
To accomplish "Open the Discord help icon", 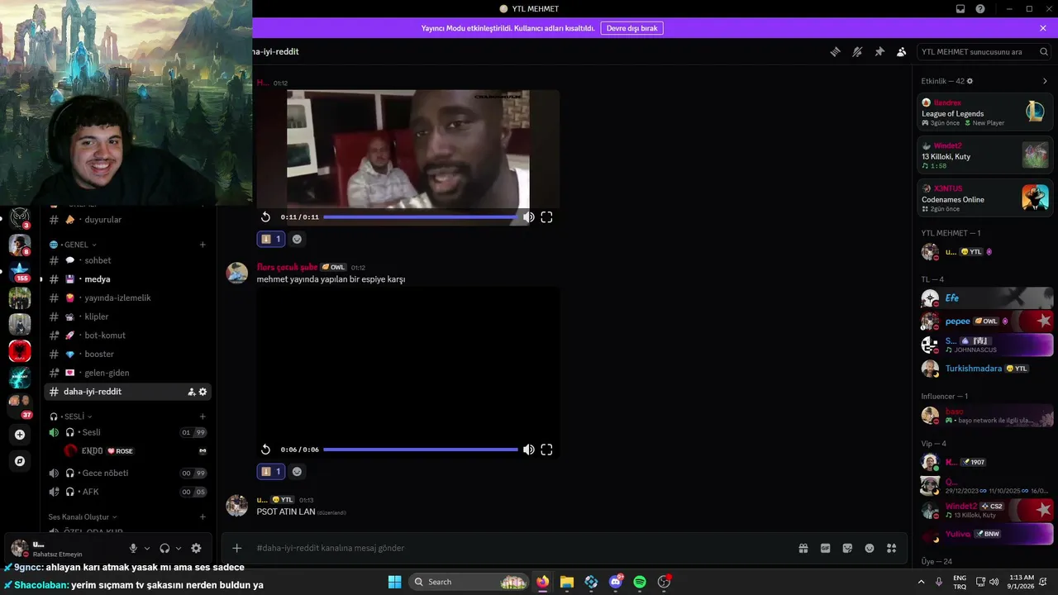I will [980, 9].
